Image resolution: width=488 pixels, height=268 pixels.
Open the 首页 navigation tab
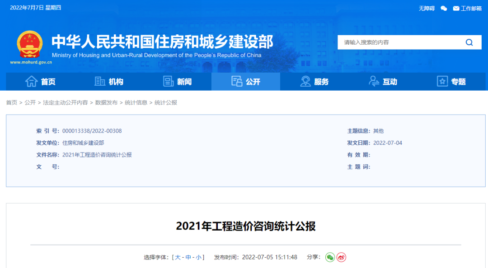point(40,82)
